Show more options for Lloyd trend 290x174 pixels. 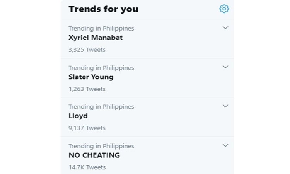pyautogui.click(x=225, y=106)
